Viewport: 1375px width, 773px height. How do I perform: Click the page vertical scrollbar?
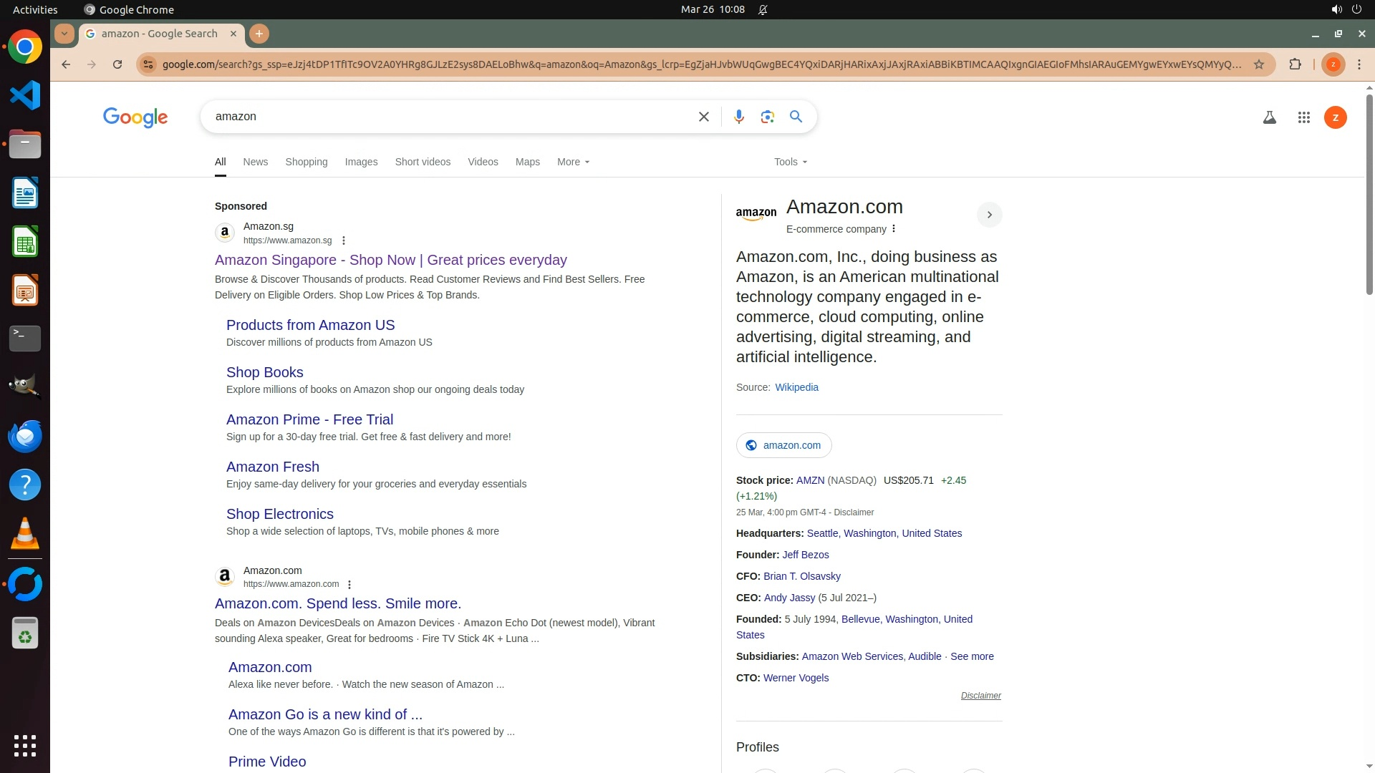click(1369, 193)
